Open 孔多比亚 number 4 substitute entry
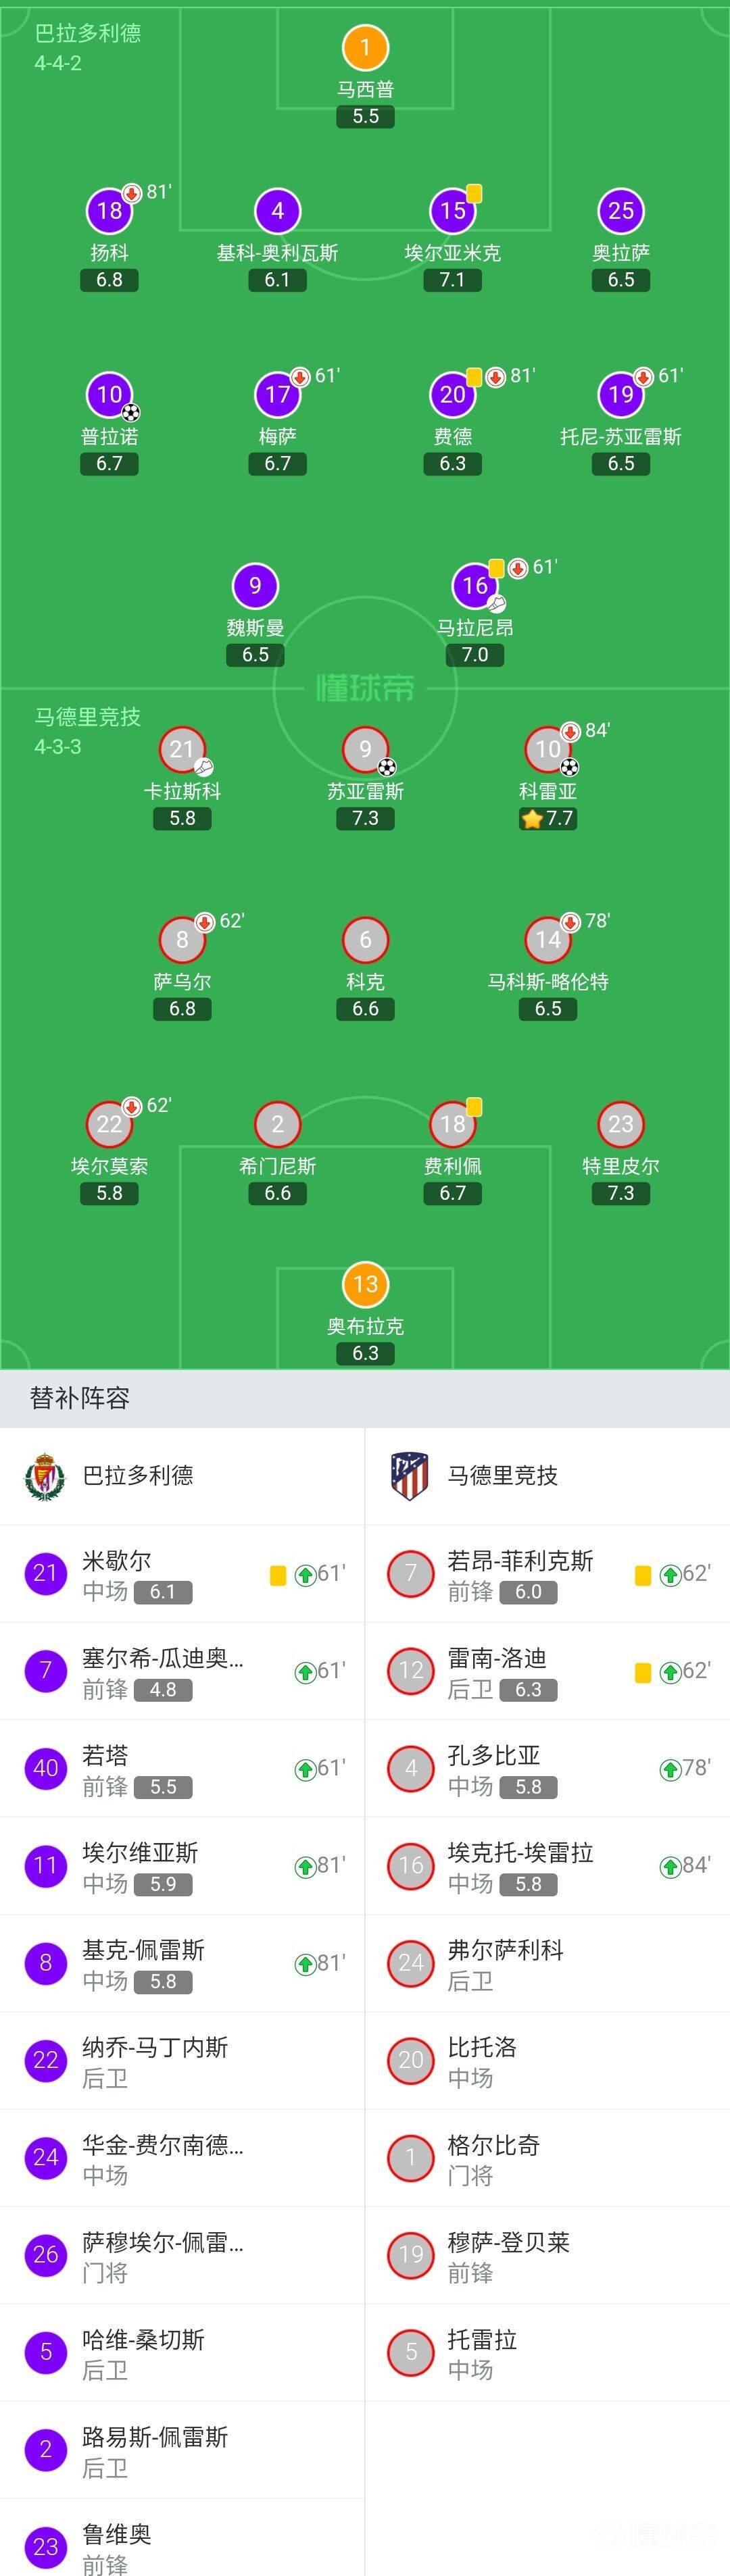730x2576 pixels. click(548, 1768)
